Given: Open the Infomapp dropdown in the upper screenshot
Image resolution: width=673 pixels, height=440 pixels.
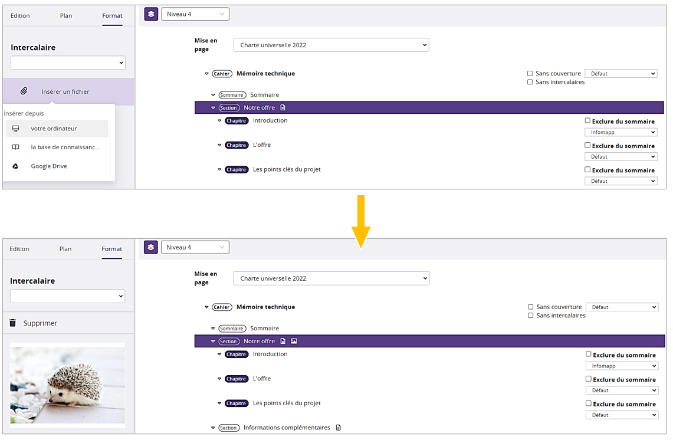Looking at the screenshot, I should (621, 133).
